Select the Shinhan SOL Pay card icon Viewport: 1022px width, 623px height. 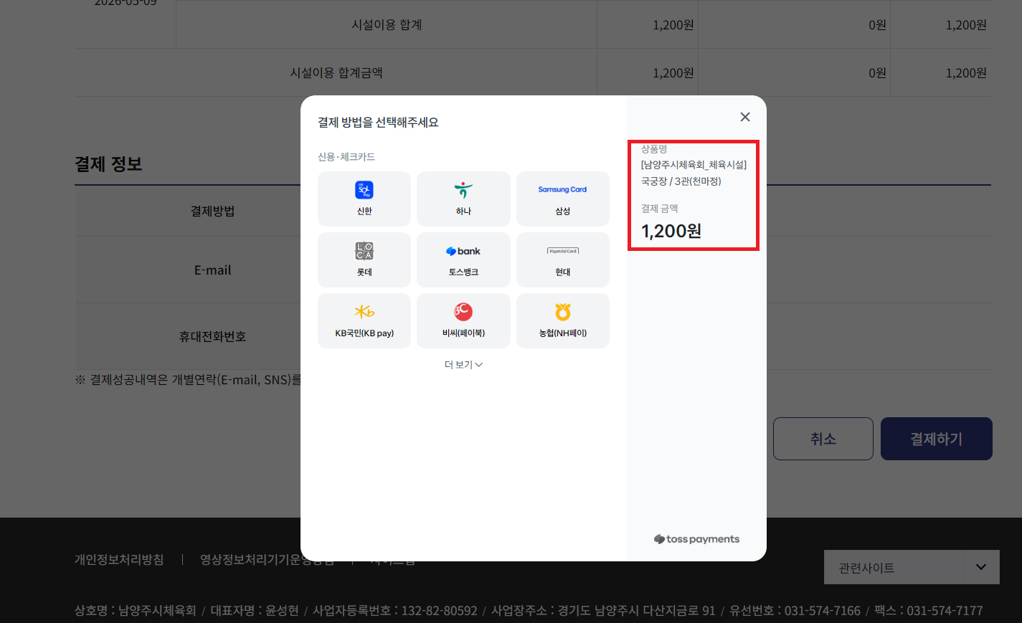point(364,190)
